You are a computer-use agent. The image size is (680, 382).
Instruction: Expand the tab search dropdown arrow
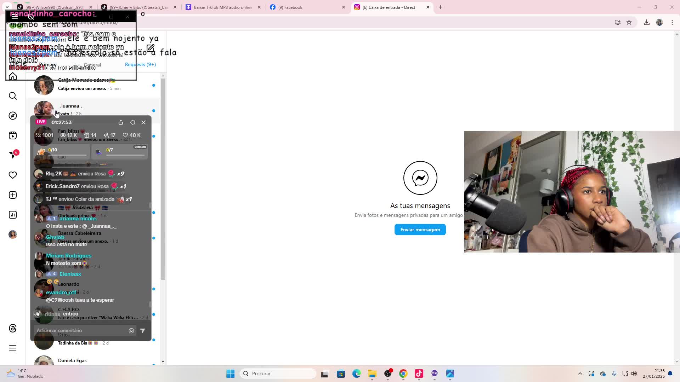tap(7, 7)
